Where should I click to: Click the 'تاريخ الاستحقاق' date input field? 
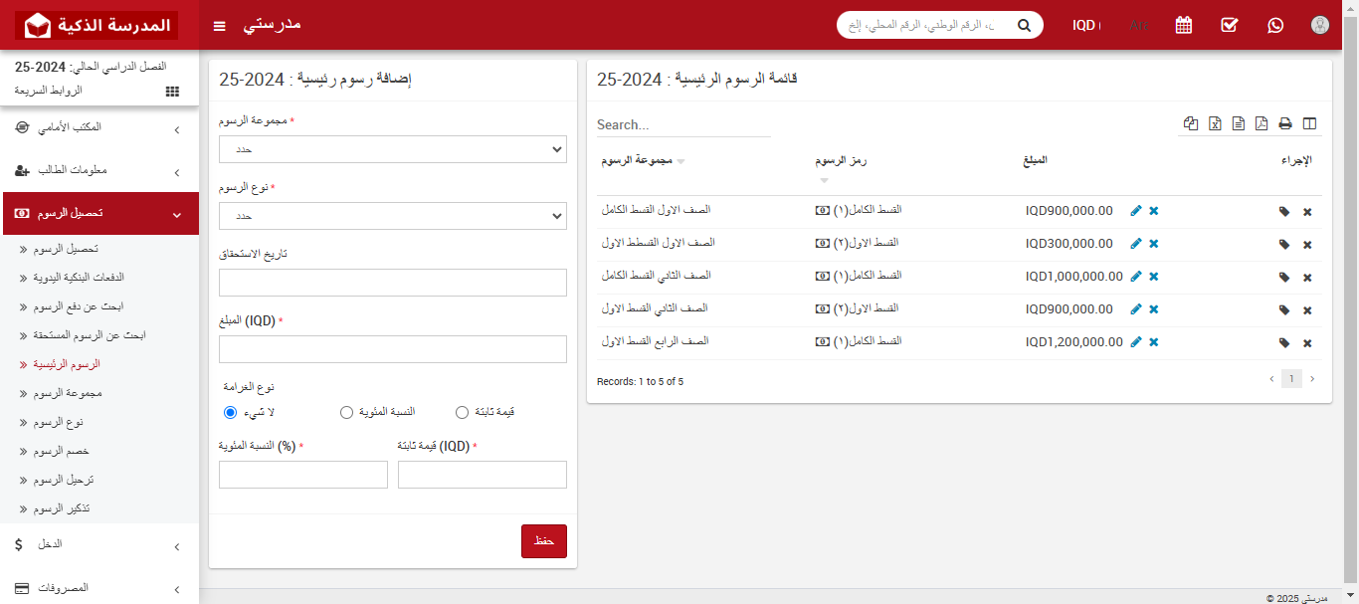(x=393, y=283)
